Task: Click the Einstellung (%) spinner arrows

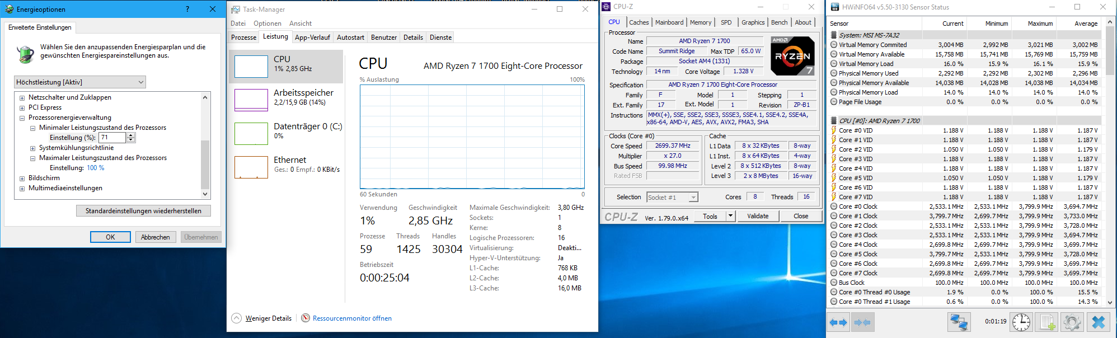Action: pyautogui.click(x=131, y=138)
